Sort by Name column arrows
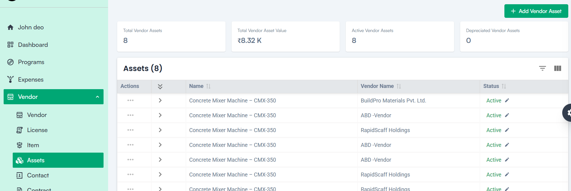The image size is (571, 191). (208, 86)
